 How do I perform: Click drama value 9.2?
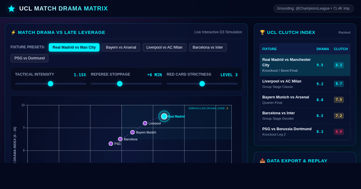click(x=320, y=84)
